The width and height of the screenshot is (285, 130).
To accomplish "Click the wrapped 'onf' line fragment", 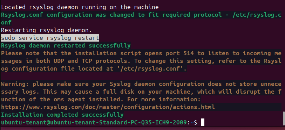I will tap(6, 22).
